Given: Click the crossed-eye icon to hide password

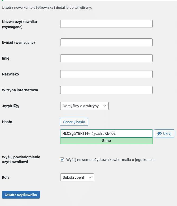Looking at the screenshot, I should click(159, 134).
